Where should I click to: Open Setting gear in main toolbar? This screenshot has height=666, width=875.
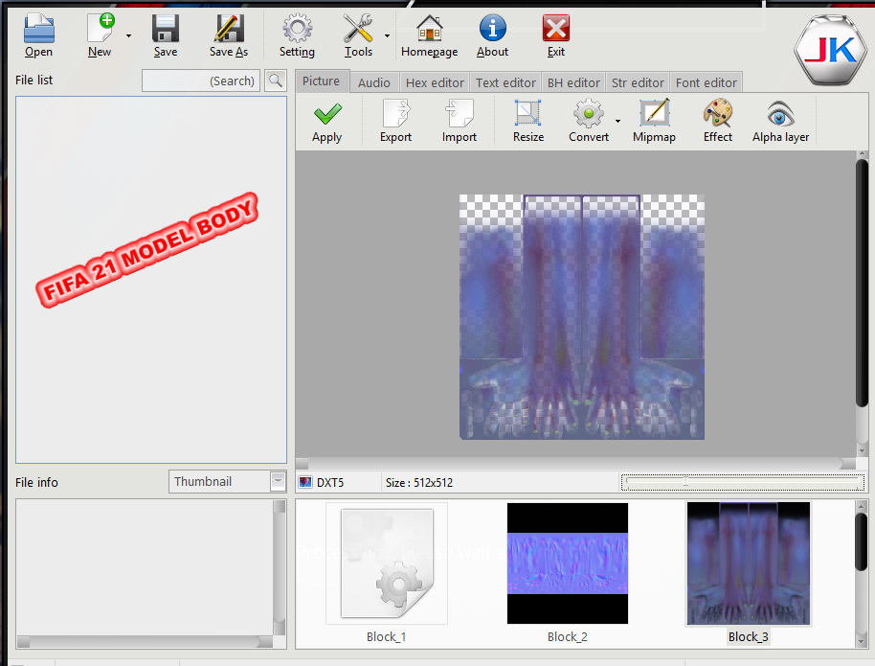click(297, 28)
